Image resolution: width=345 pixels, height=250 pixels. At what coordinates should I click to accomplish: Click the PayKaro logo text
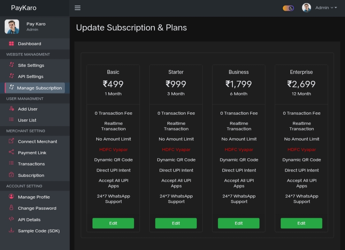pos(24,8)
